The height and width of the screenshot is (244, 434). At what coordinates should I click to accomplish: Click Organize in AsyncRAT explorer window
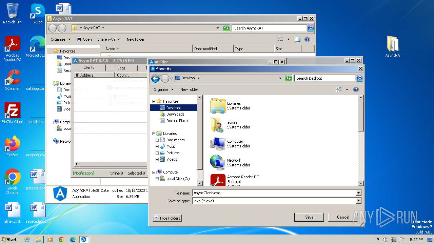[60, 39]
